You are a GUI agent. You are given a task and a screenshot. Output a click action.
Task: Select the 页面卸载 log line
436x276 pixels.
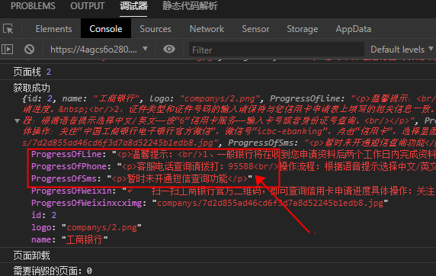[x=31, y=255]
